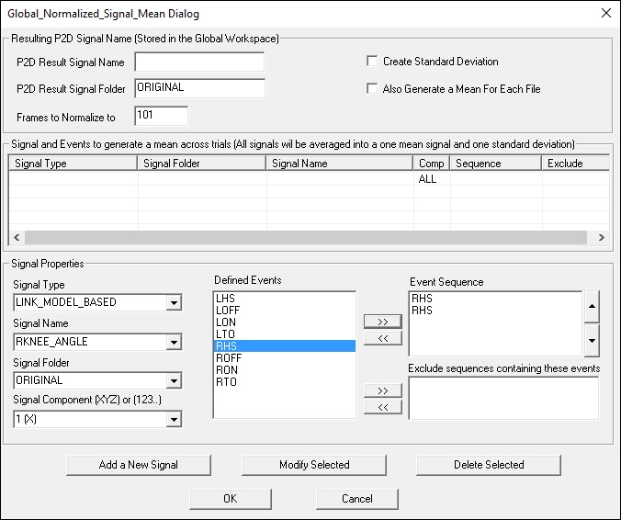Image resolution: width=621 pixels, height=520 pixels.
Task: Remove event from exclude sequences list
Action: point(382,407)
